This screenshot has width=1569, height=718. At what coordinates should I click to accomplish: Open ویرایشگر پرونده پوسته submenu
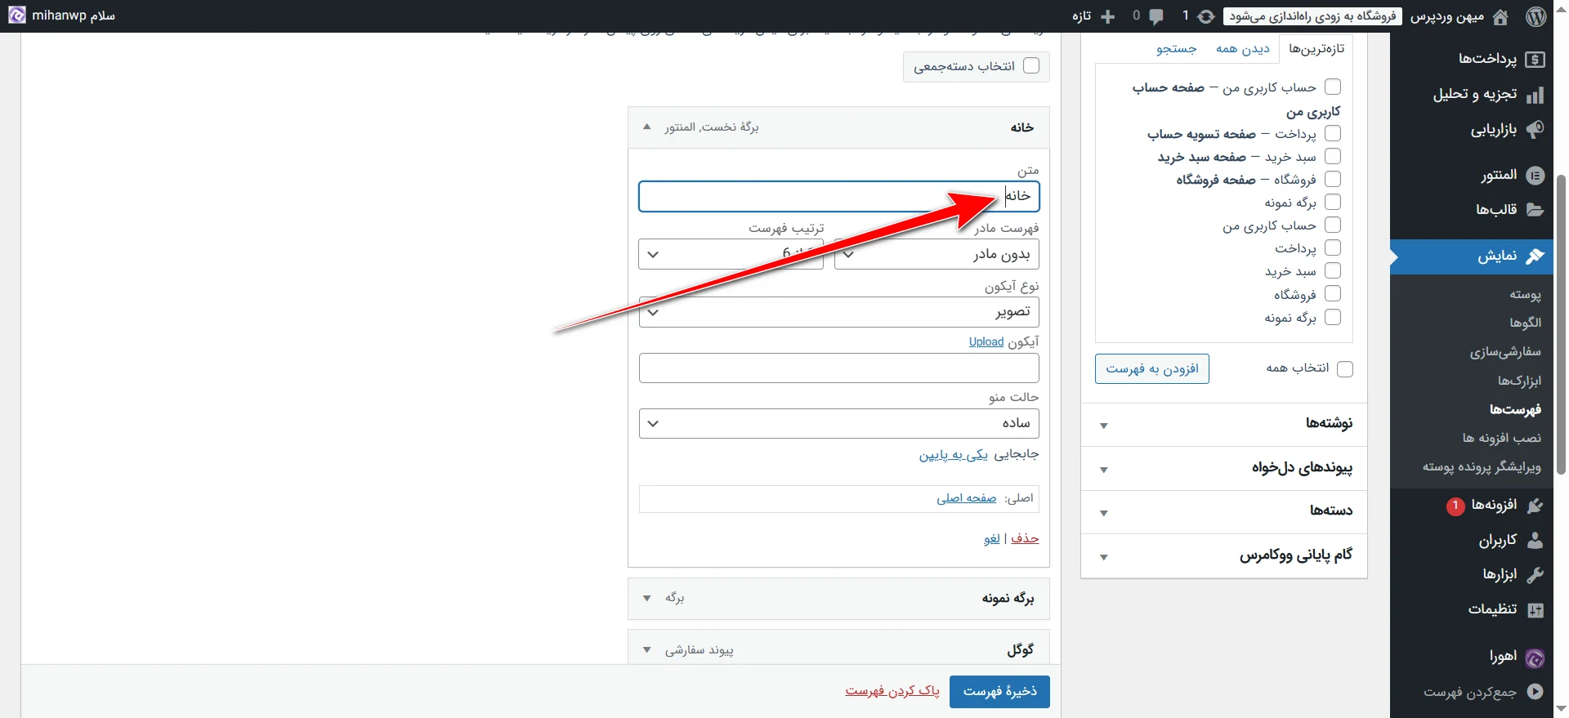(1482, 467)
